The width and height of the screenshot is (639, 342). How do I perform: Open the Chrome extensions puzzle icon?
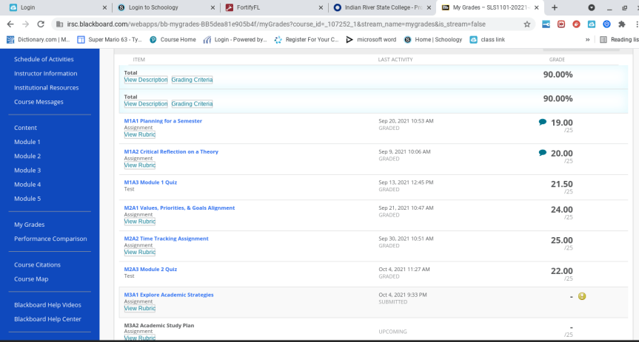pyautogui.click(x=621, y=24)
